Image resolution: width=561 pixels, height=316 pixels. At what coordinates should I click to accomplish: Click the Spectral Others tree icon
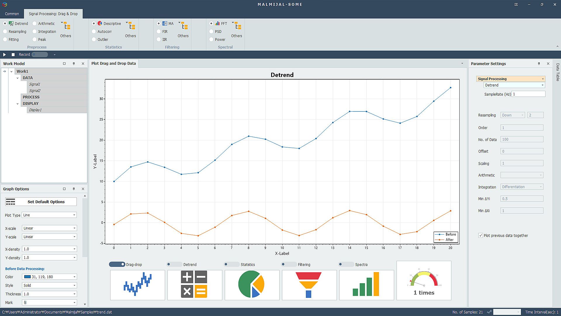[238, 26]
